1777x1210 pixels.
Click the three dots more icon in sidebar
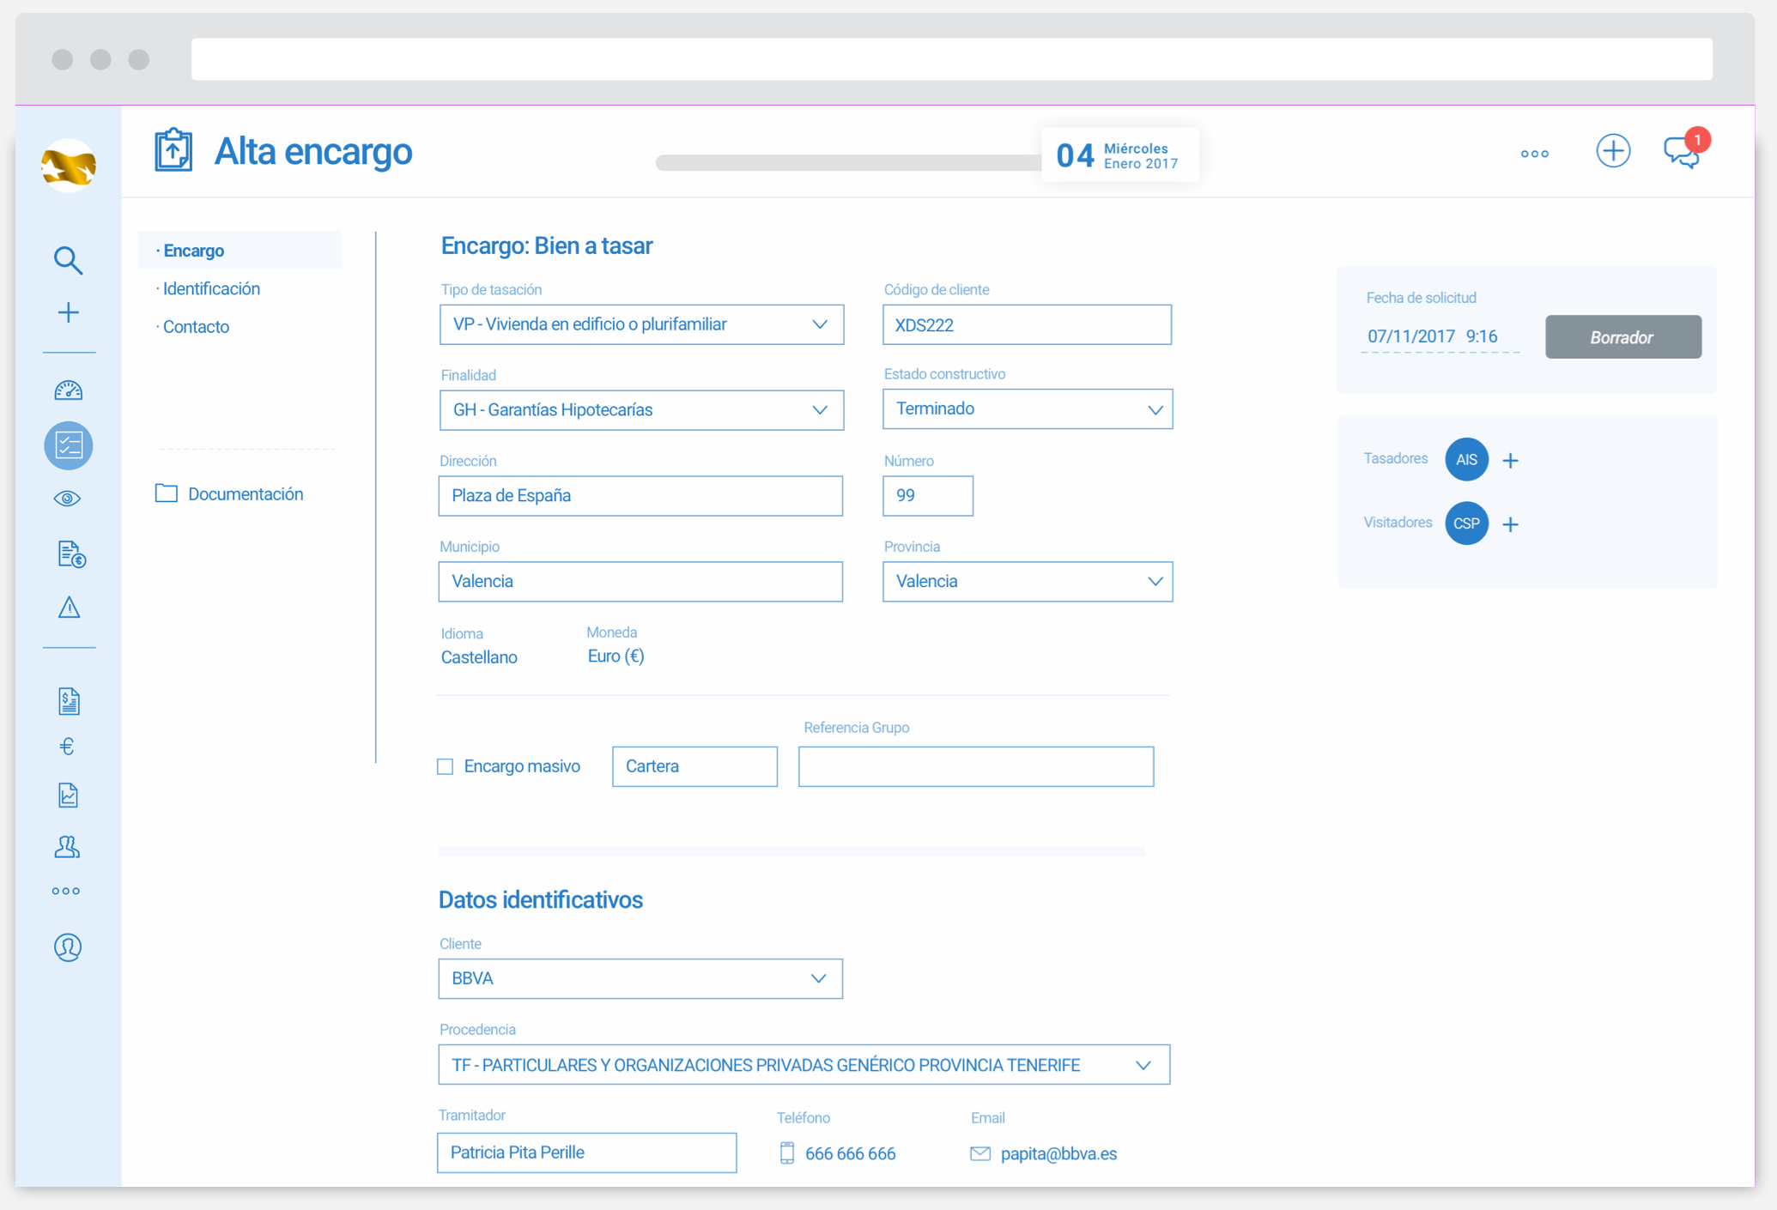coord(66,892)
